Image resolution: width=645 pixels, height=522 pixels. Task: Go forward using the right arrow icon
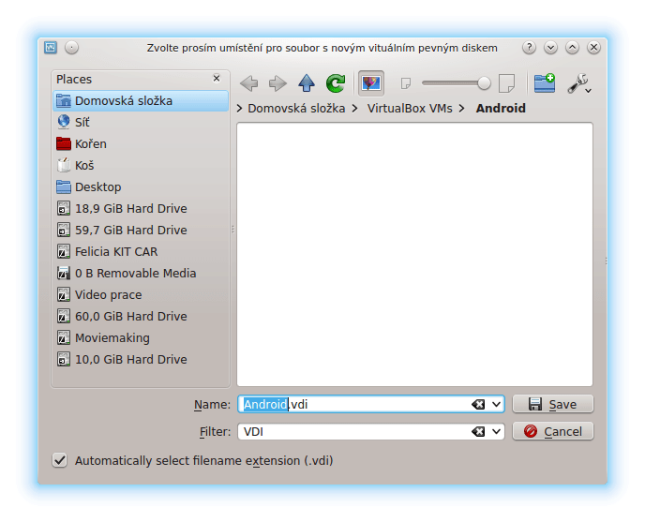pyautogui.click(x=277, y=83)
